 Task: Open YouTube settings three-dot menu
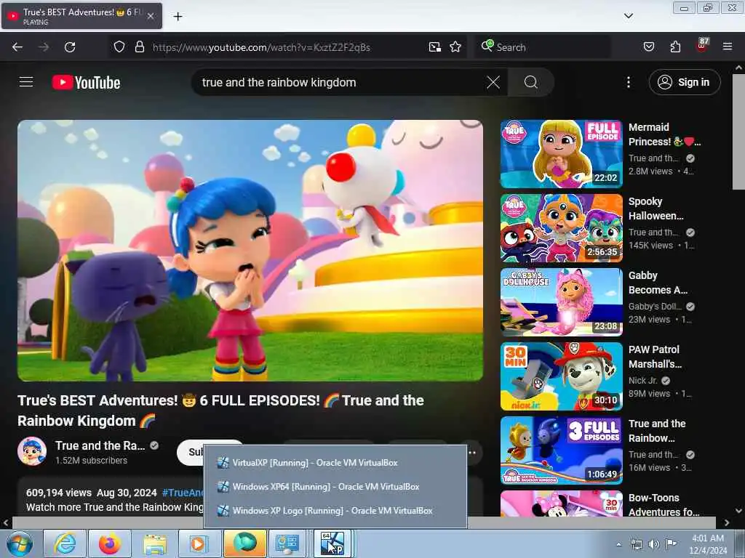pos(628,83)
